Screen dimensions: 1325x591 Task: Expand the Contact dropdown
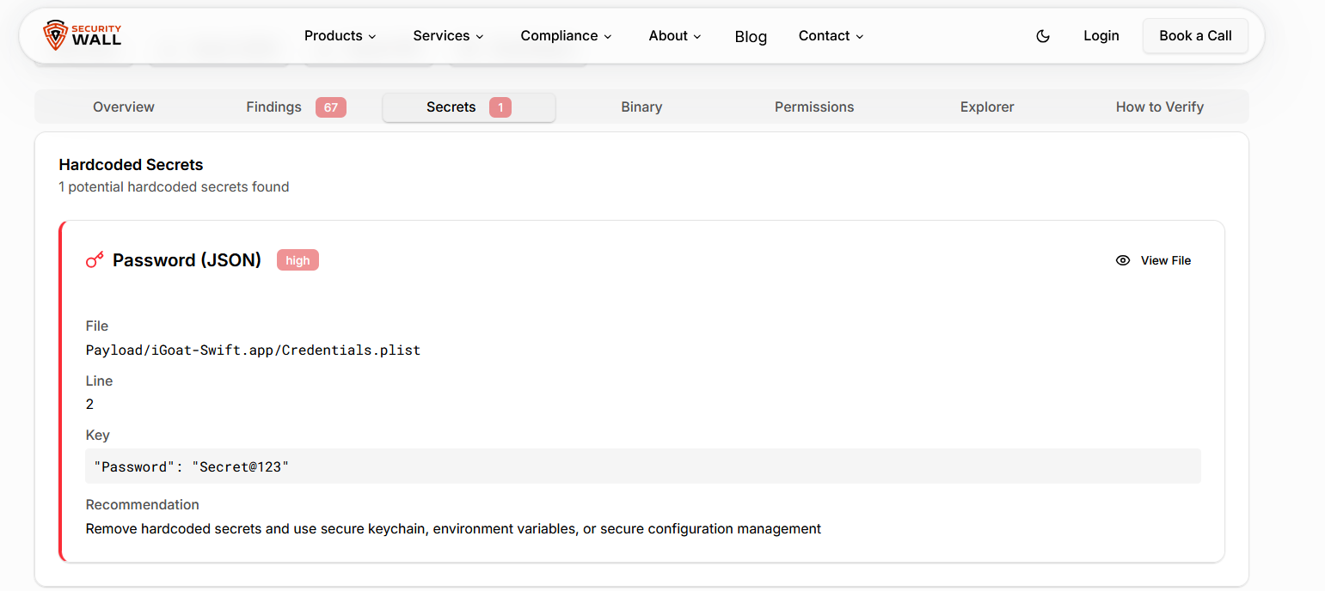point(831,36)
